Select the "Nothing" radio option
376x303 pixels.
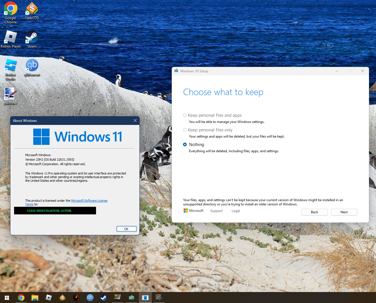coord(185,145)
